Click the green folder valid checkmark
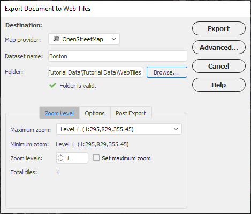This screenshot has height=214, width=251. pos(52,85)
